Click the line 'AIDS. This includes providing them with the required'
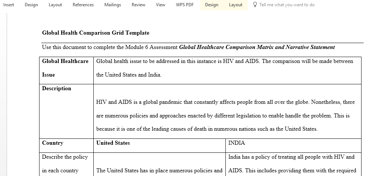Viewport: 370px width, 176px height. point(292,170)
